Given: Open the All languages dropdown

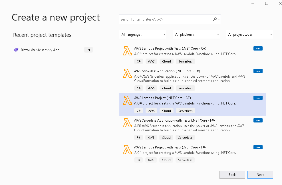Looking at the screenshot, I should 143,34.
